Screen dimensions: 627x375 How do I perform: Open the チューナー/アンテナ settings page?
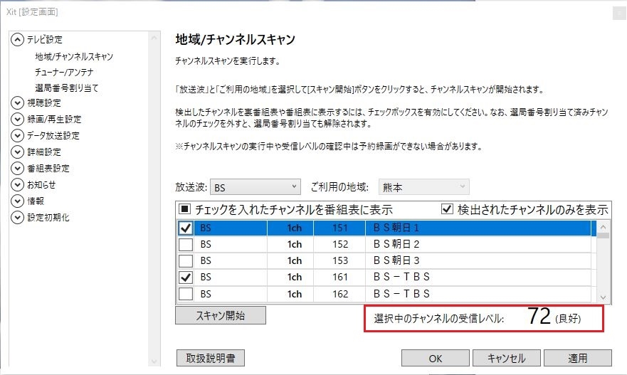pos(64,73)
